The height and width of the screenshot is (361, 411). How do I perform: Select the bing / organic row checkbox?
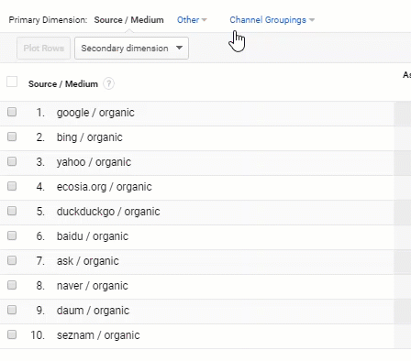(x=12, y=137)
